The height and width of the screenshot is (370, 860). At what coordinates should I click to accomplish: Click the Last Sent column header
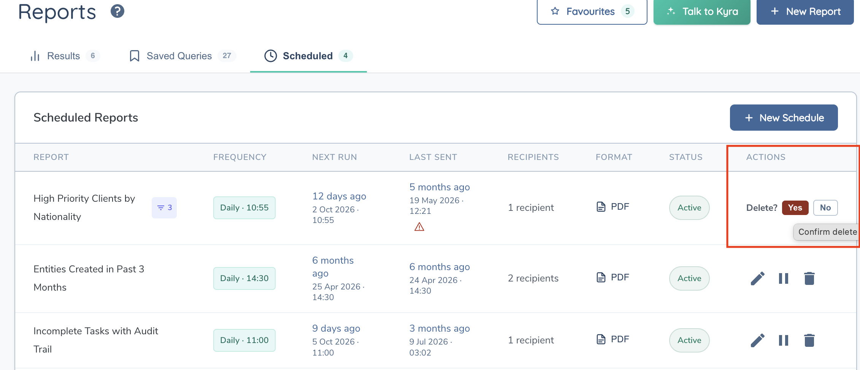click(433, 157)
